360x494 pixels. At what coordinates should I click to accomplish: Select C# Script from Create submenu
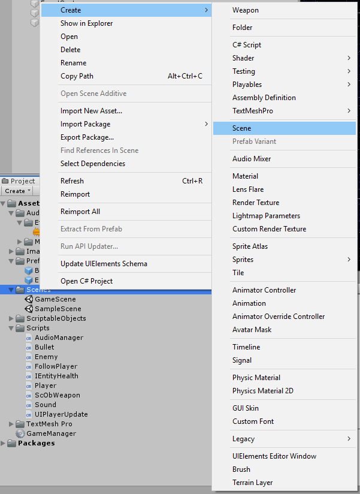click(x=285, y=45)
